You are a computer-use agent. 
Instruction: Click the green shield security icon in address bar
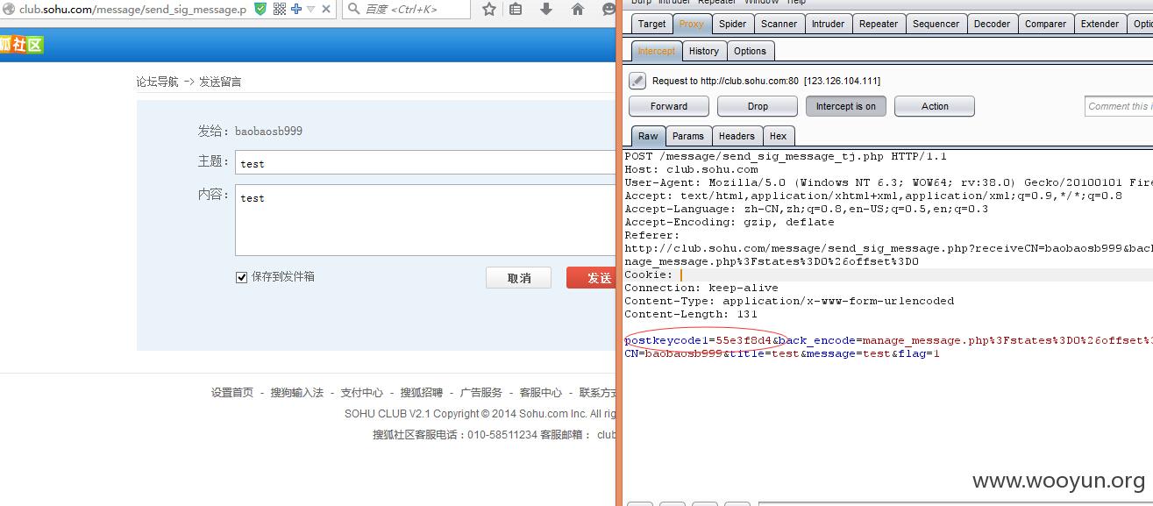click(260, 9)
